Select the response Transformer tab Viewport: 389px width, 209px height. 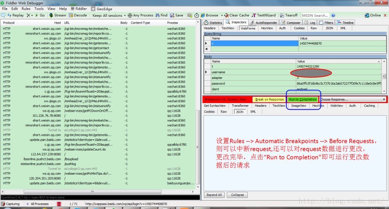240,106
